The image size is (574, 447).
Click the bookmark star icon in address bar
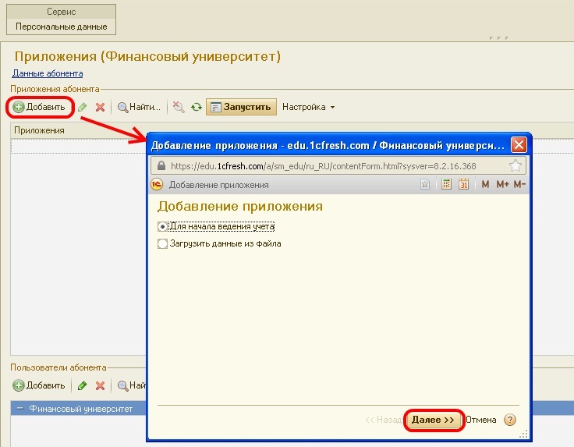coord(516,166)
